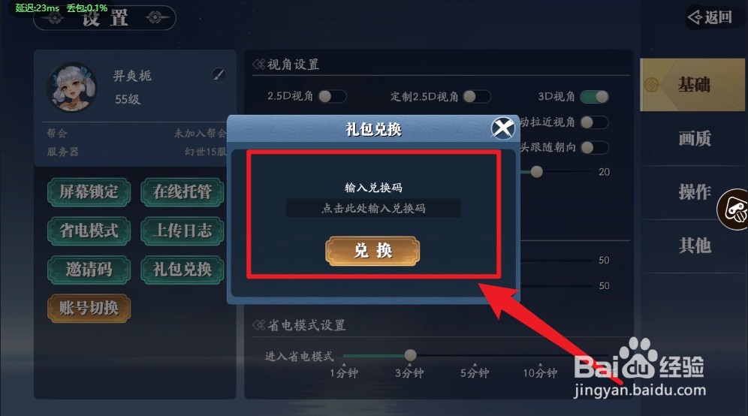Click the 点击此处输入兑换码 input field
The image size is (748, 416).
click(x=373, y=208)
